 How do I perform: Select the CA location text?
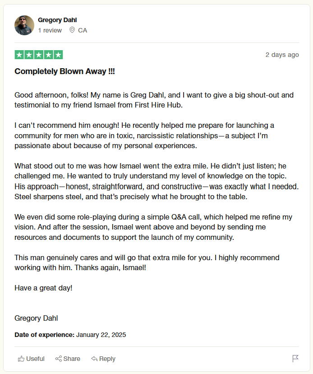pyautogui.click(x=83, y=30)
